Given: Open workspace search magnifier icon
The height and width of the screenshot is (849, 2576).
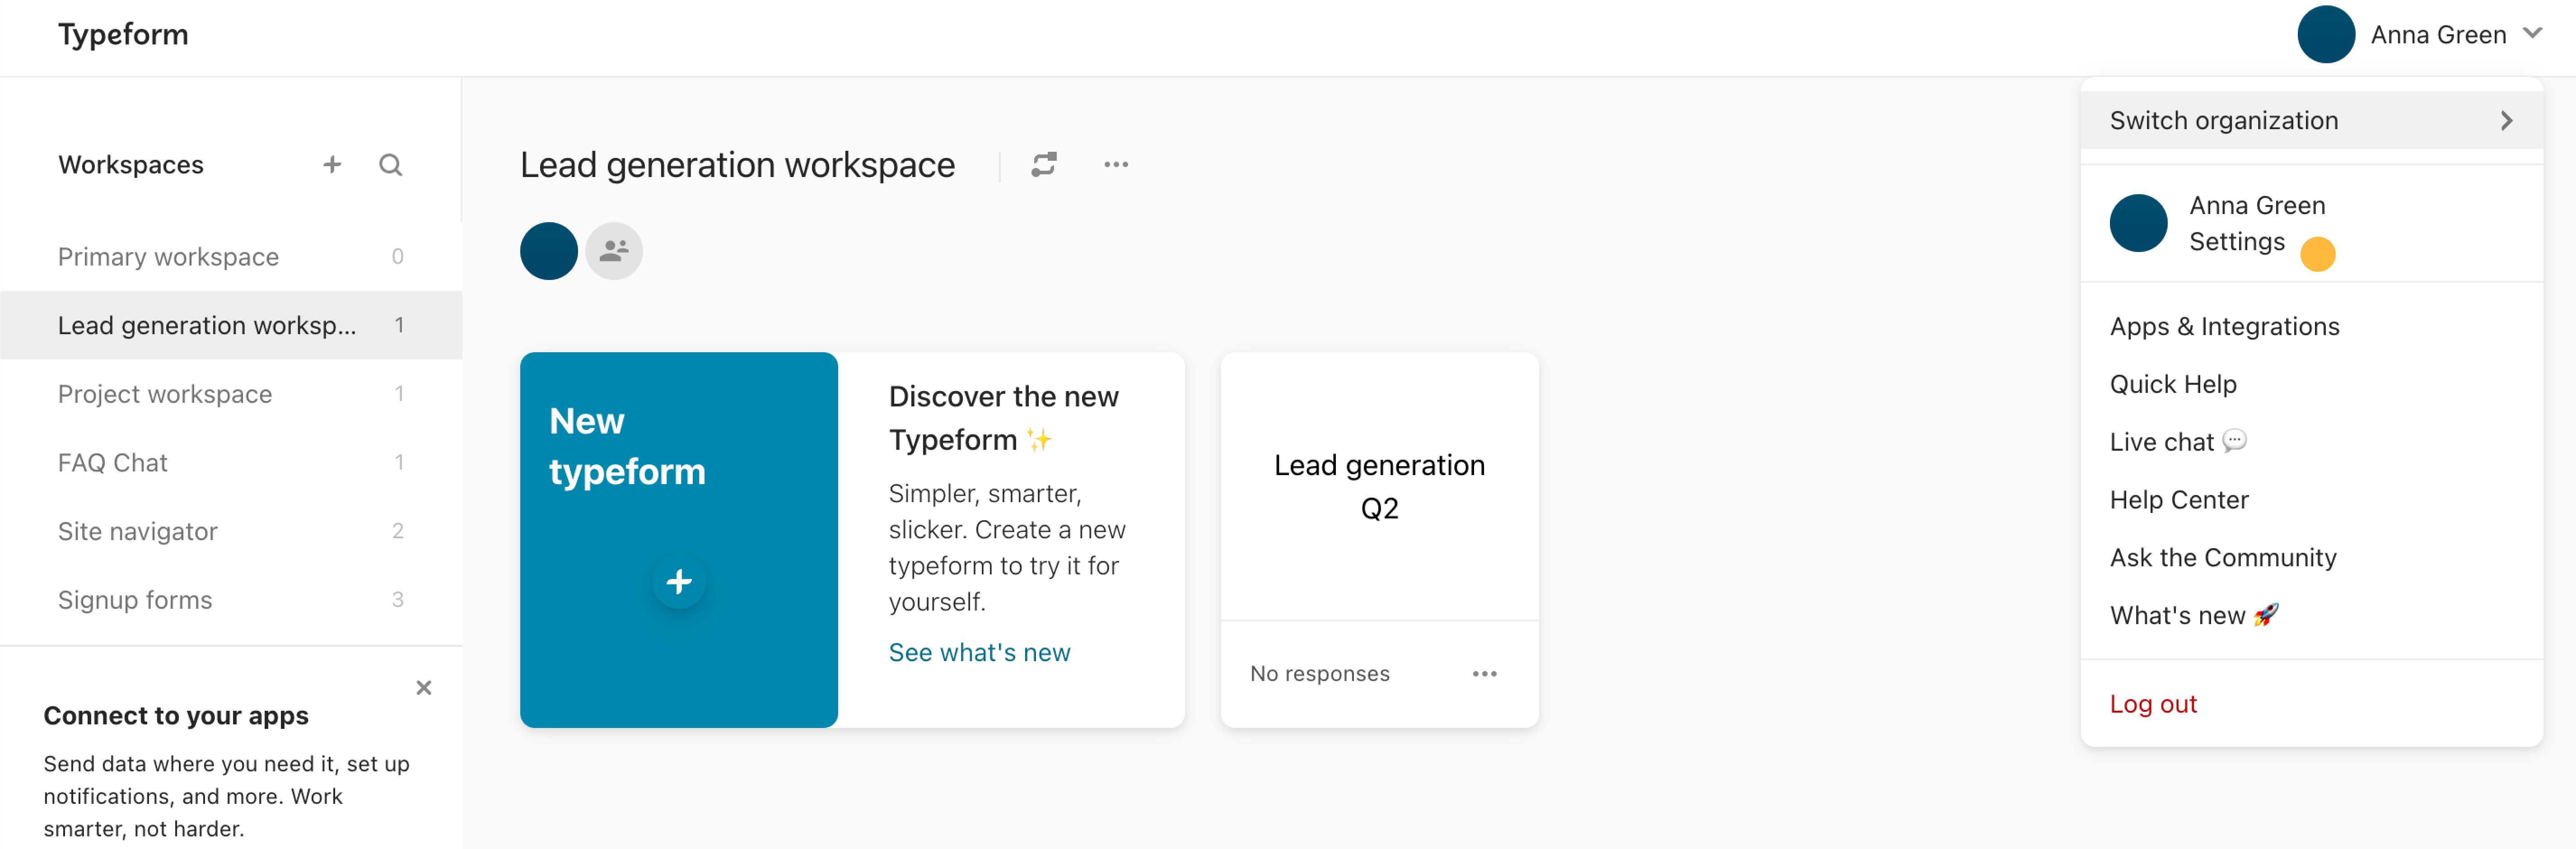Looking at the screenshot, I should point(391,164).
